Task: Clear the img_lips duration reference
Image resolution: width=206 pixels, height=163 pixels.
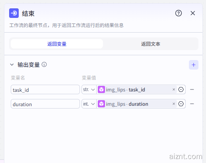Action: [x=174, y=104]
